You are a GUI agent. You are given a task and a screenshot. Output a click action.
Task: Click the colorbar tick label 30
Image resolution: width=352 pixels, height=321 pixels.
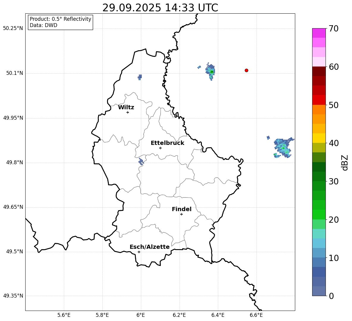(334, 181)
